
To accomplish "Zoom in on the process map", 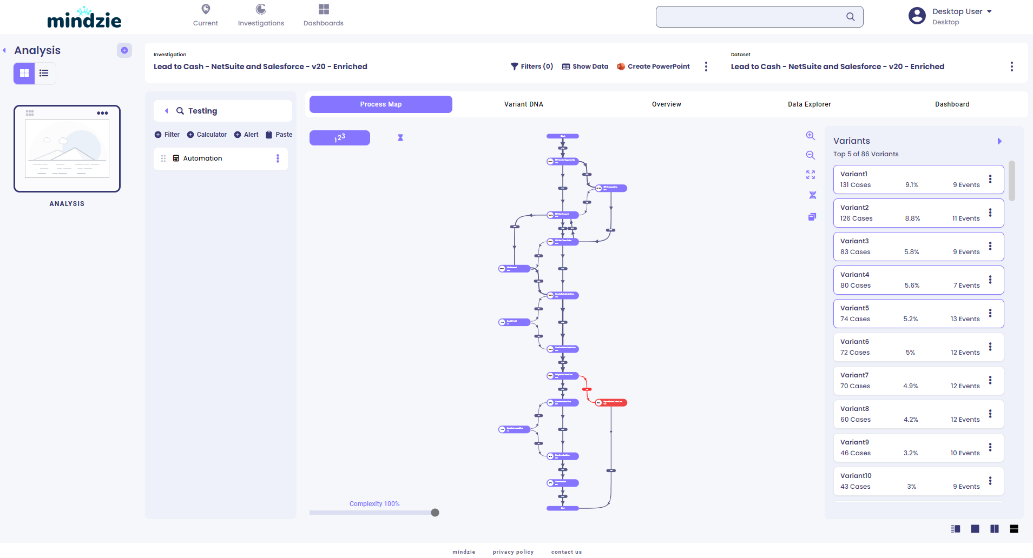I will [x=810, y=136].
